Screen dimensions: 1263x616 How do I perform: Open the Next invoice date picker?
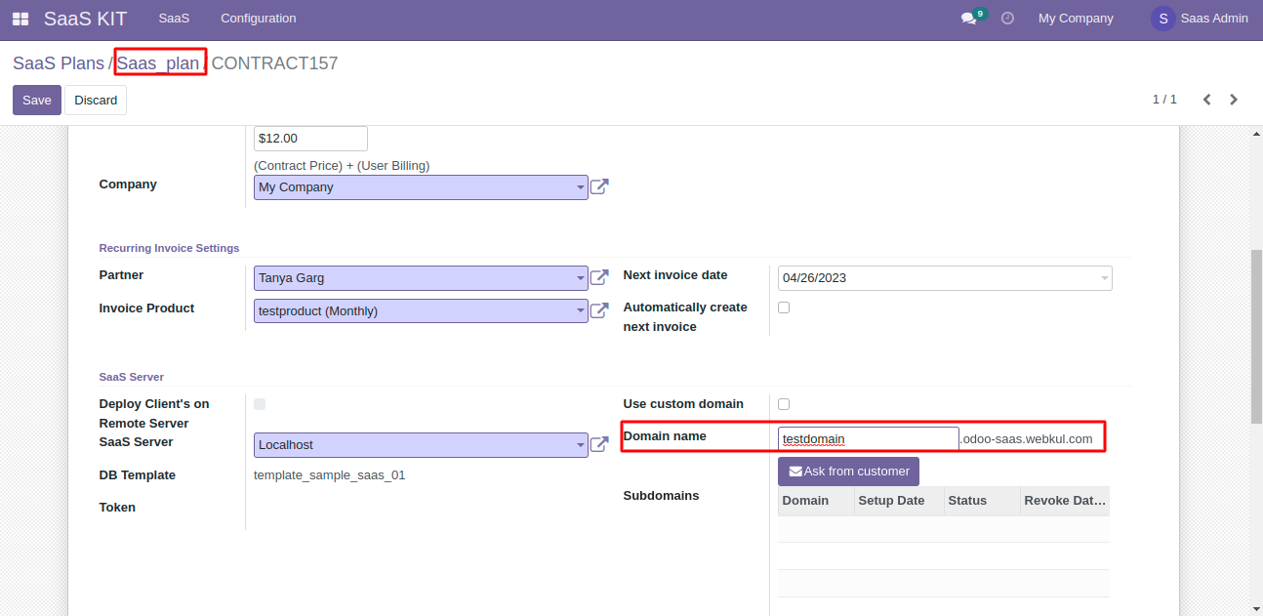coord(945,278)
